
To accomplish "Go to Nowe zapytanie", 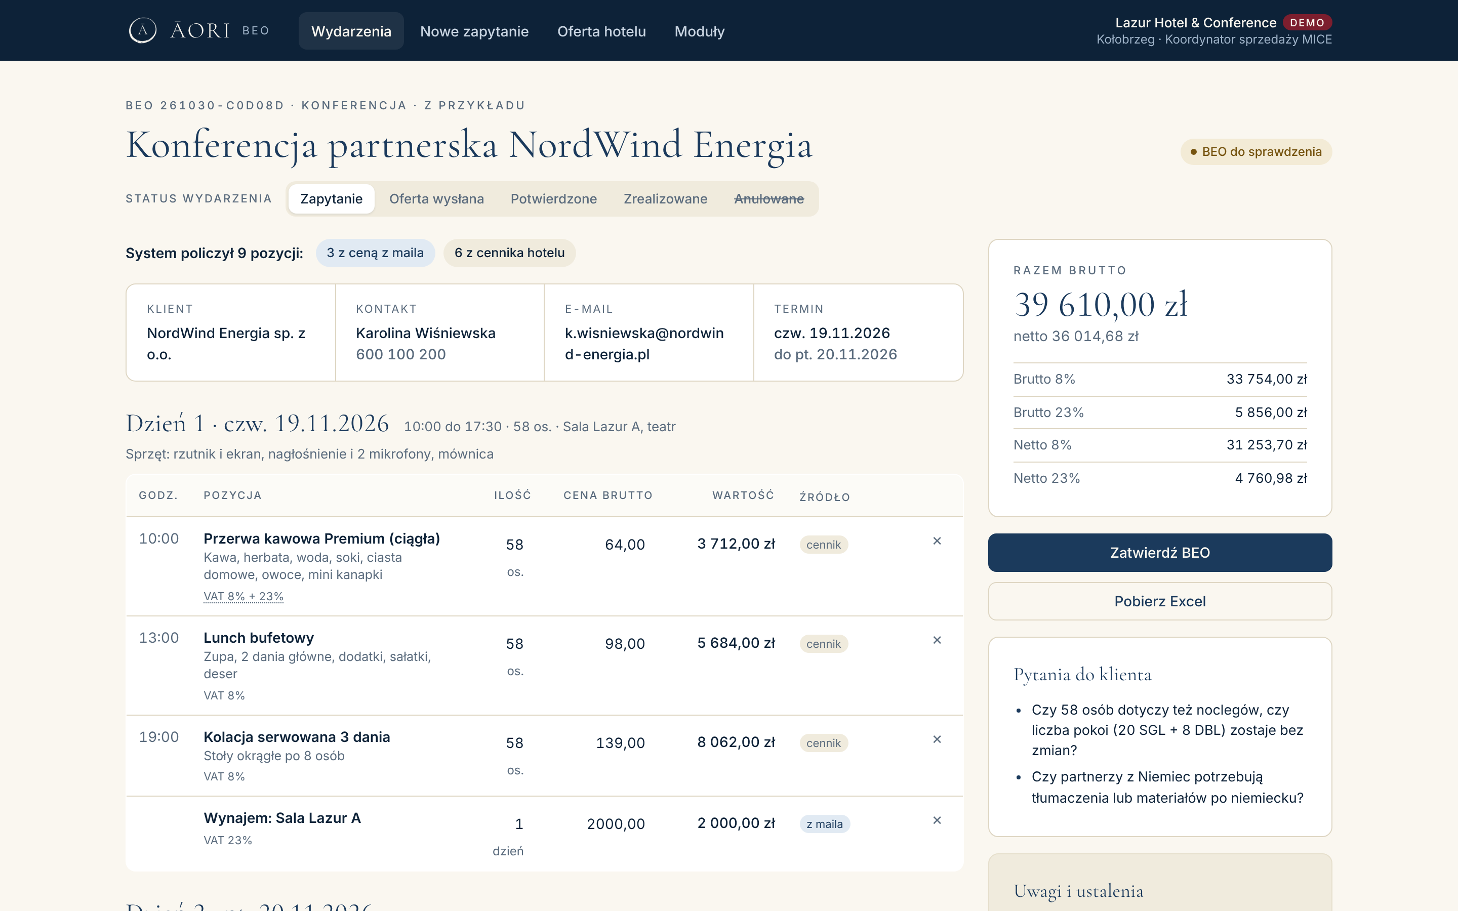I will 474,31.
